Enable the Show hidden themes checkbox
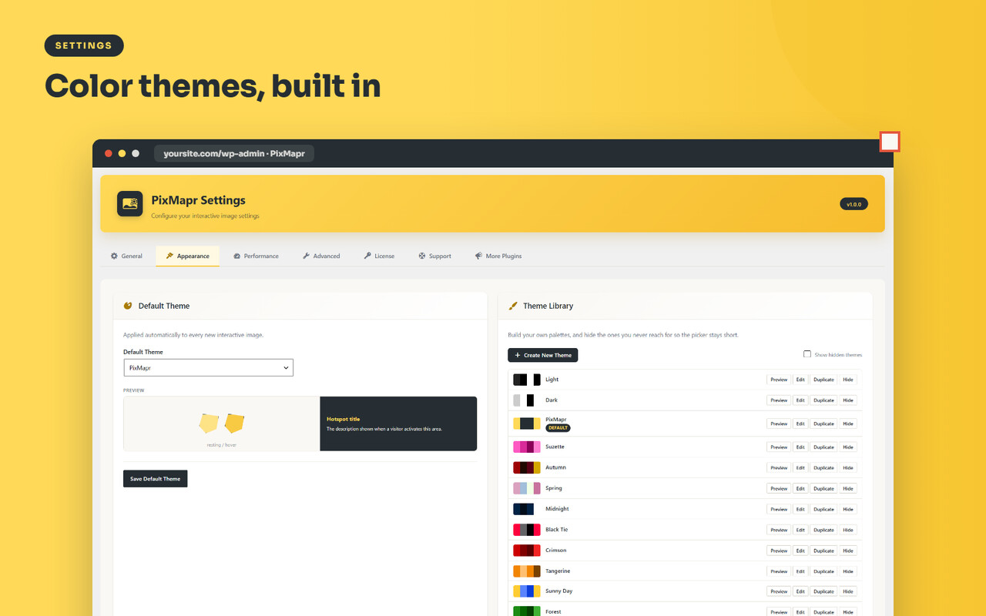The width and height of the screenshot is (986, 616). pos(807,354)
